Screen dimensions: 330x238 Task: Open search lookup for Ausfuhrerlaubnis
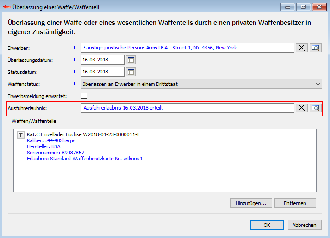316,108
